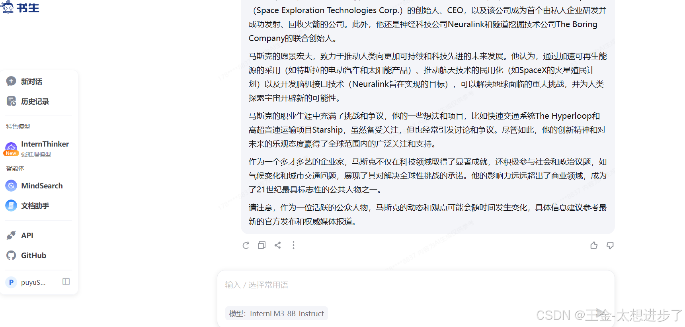Collapse the sidebar with panel toggle icon
This screenshot has width=685, height=327.
[x=66, y=282]
